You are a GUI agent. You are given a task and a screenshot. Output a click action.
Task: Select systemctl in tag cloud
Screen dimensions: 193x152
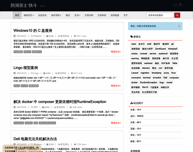pos(163,53)
